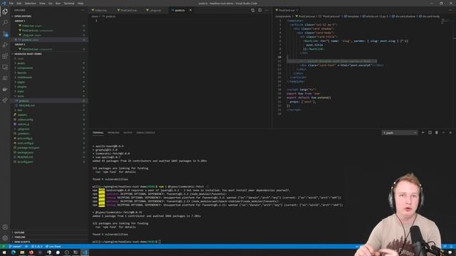The height and width of the screenshot is (256, 456).
Task: Open Microsoft Edge from taskbar
Action: coord(14,252)
